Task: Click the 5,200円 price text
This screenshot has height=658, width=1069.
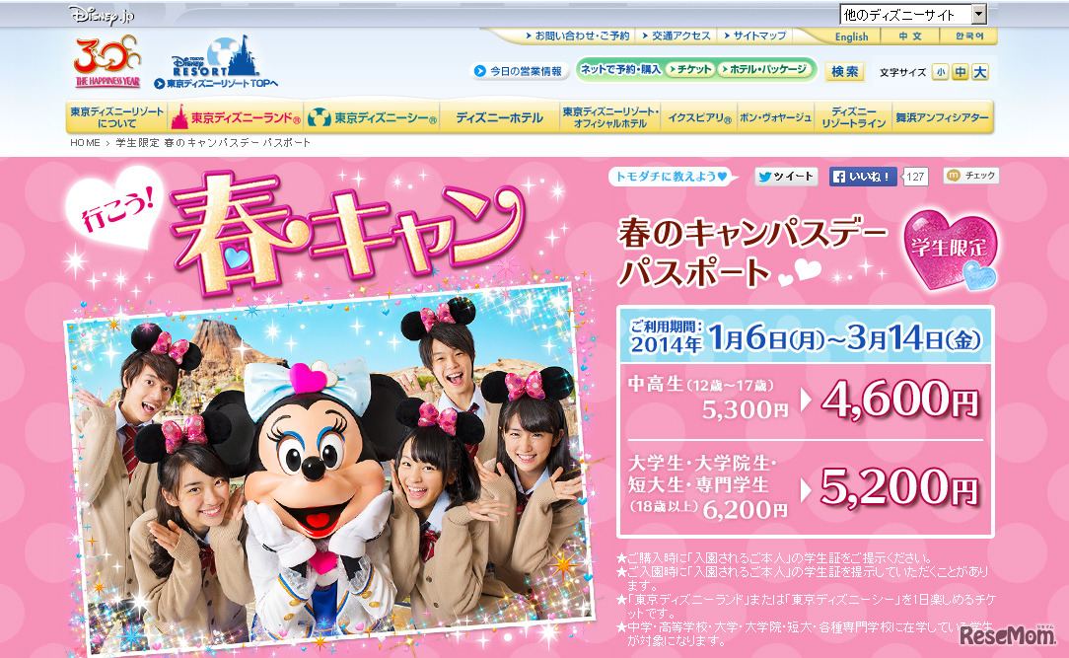Action: pyautogui.click(x=900, y=489)
